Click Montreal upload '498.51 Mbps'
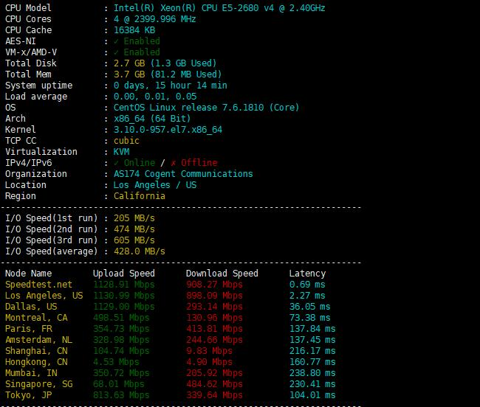 pyautogui.click(x=121, y=318)
